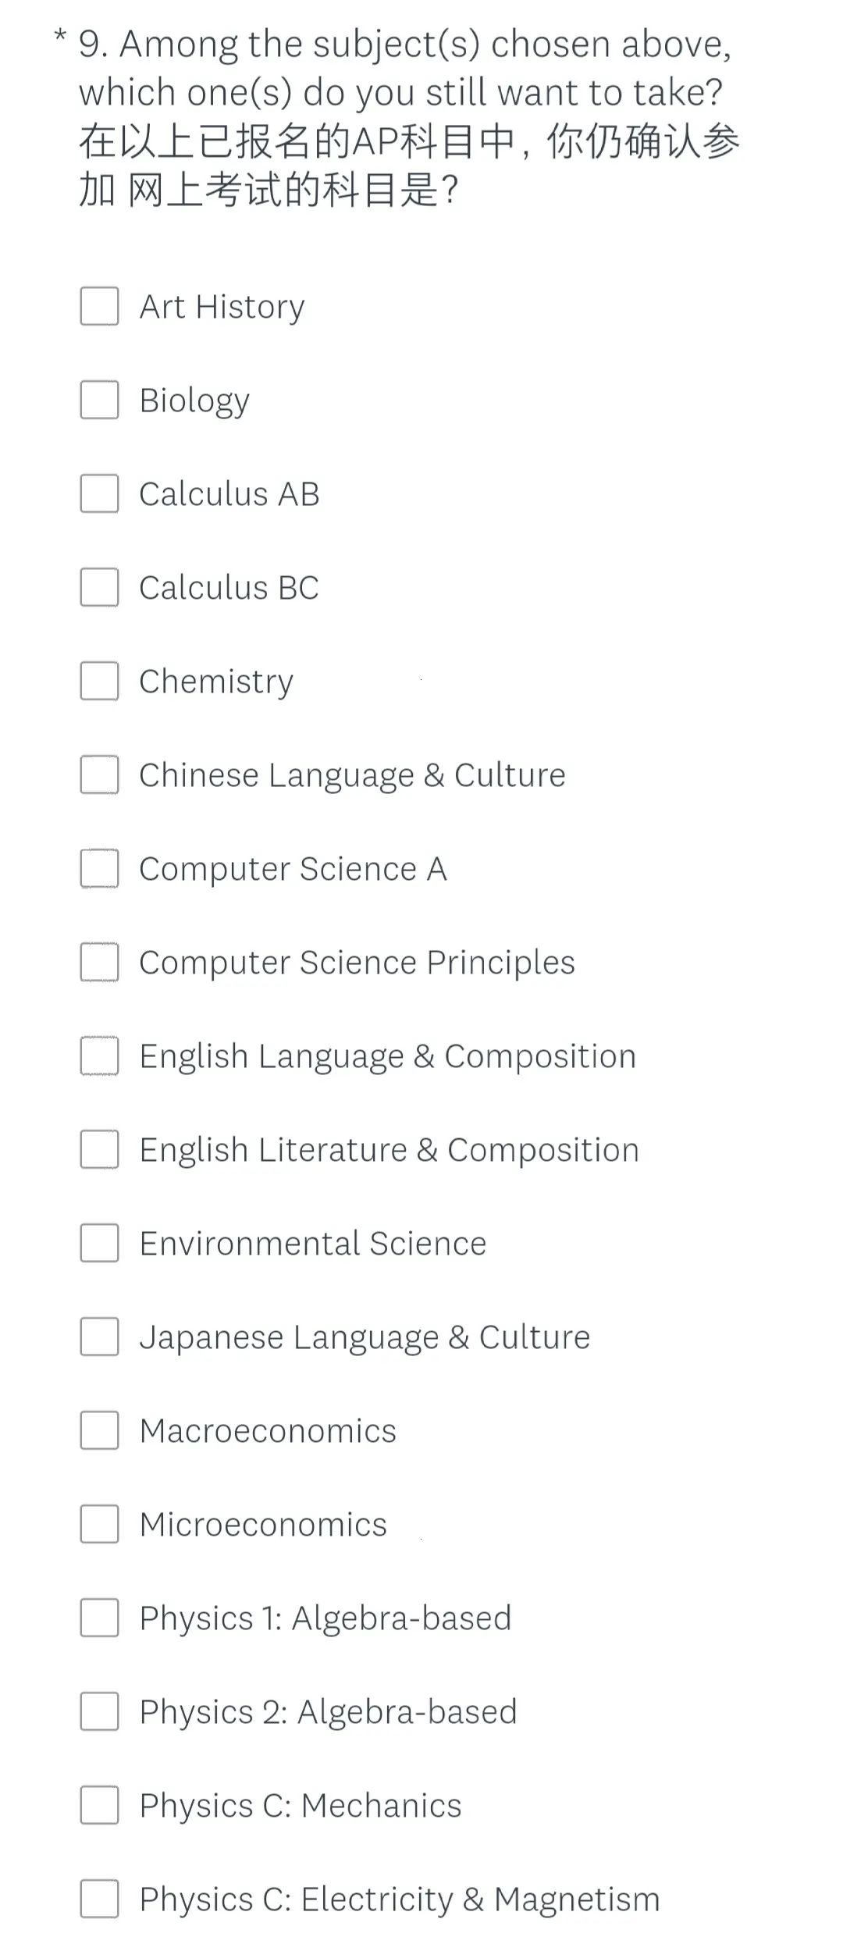Viewport: 843px width, 1951px height.
Task: Enable the Macroeconomics option
Action: pos(98,1430)
